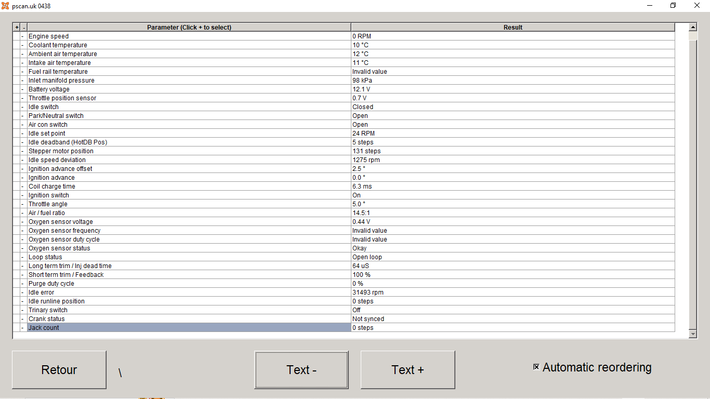
Task: Select the Air / fuel ratio parameter
Action: click(x=189, y=213)
